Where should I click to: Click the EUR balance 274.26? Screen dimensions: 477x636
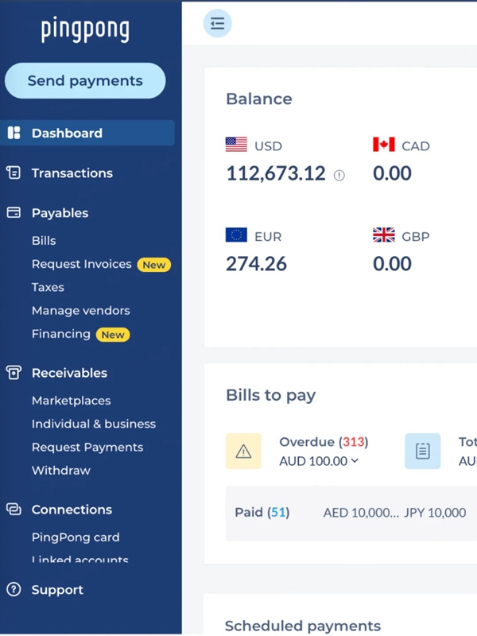(x=256, y=264)
